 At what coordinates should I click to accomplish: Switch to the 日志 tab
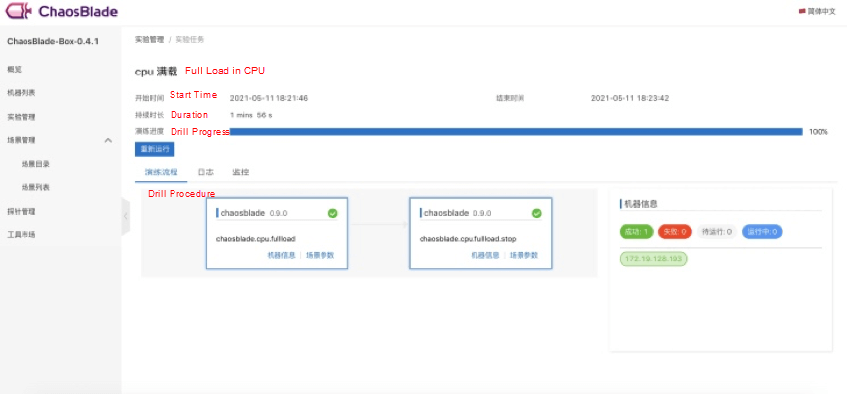point(205,172)
